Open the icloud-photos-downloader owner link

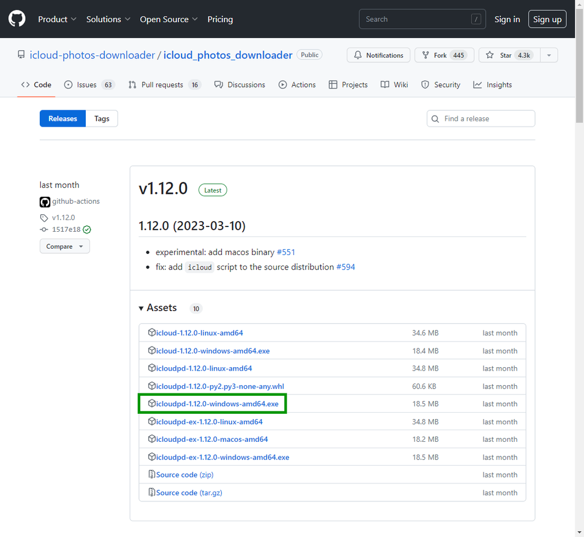pos(92,55)
